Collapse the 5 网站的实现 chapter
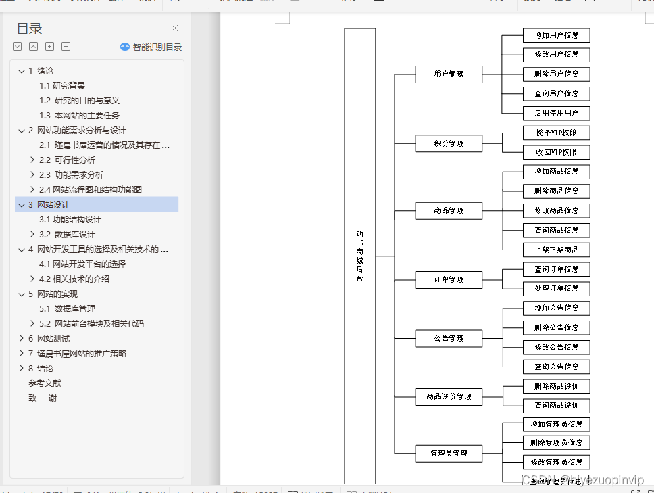 [x=22, y=294]
